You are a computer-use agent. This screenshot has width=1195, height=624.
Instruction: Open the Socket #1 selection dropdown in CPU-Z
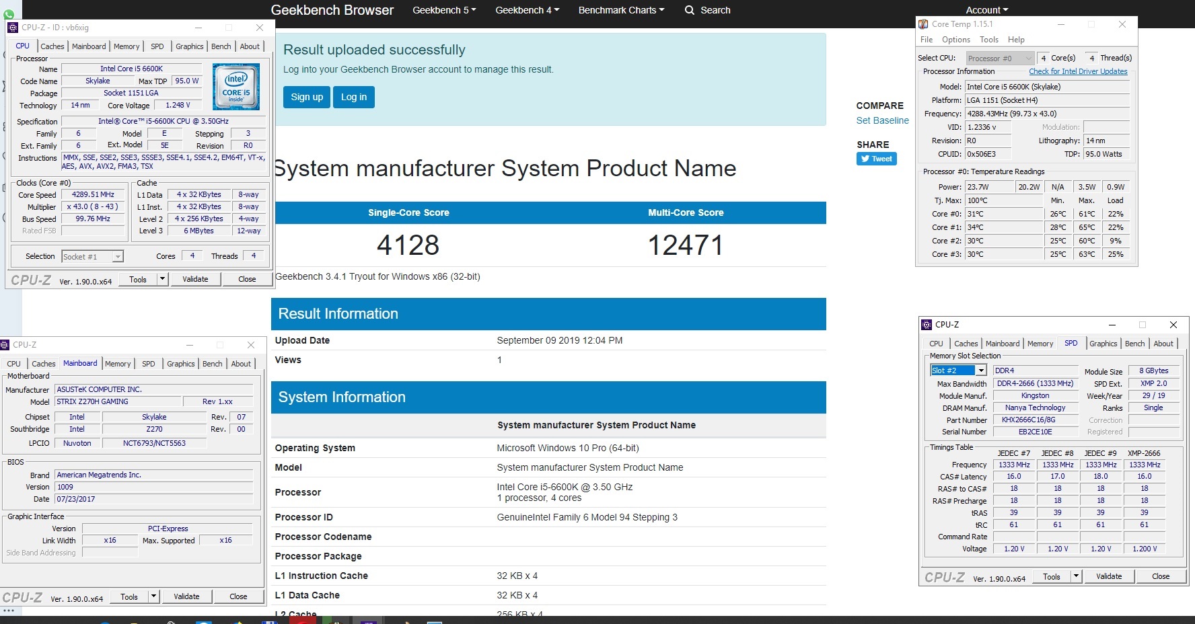pyautogui.click(x=92, y=256)
